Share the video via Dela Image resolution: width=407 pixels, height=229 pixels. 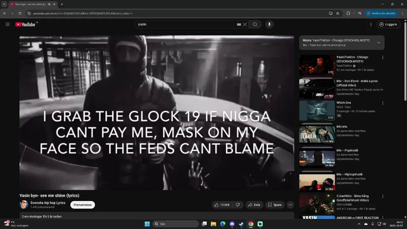[x=254, y=205]
